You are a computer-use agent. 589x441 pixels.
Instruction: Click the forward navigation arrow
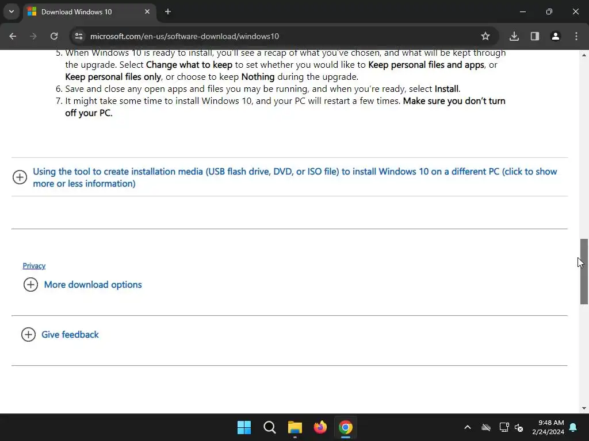pos(33,36)
